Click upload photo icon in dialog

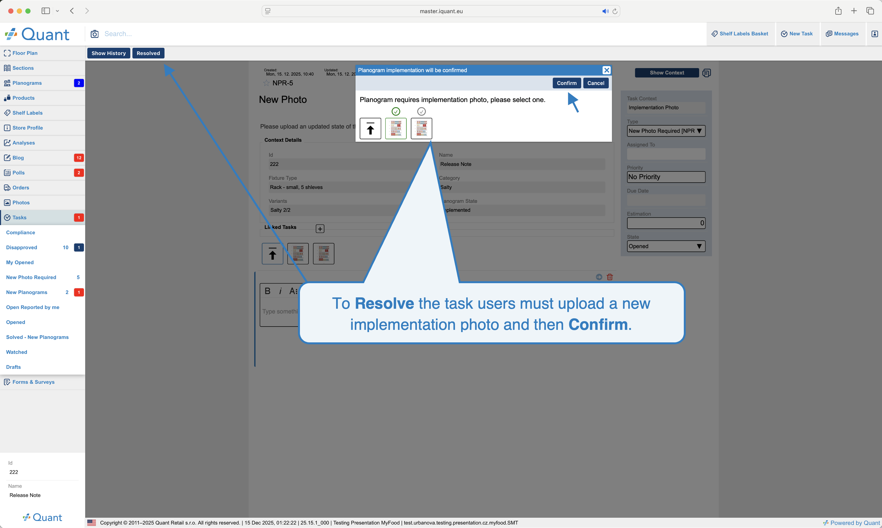[370, 128]
